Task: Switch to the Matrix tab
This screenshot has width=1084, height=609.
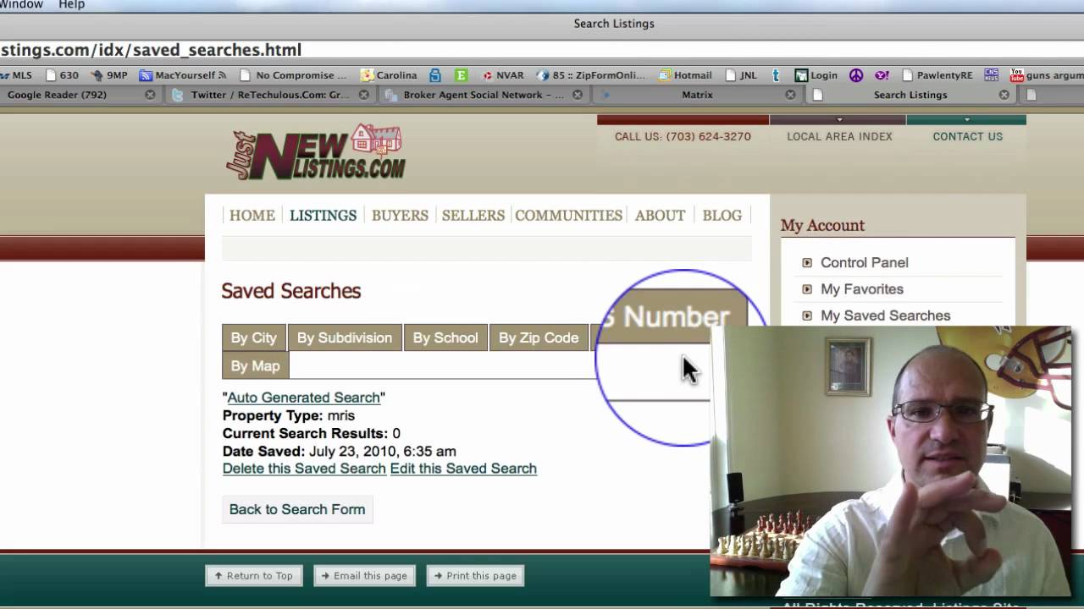Action: pos(697,95)
